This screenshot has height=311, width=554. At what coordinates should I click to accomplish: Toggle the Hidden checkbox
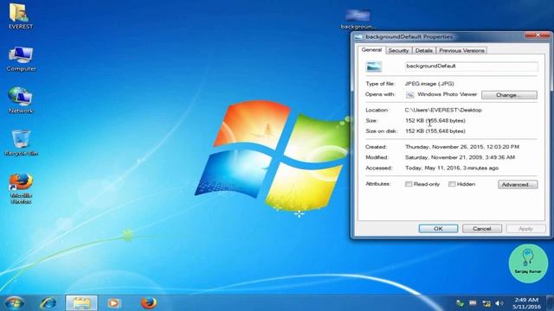[x=452, y=184]
